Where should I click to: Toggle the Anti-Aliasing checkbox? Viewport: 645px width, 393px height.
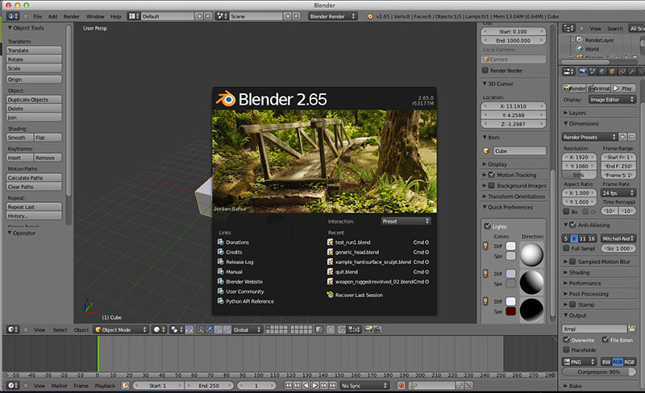coord(572,225)
